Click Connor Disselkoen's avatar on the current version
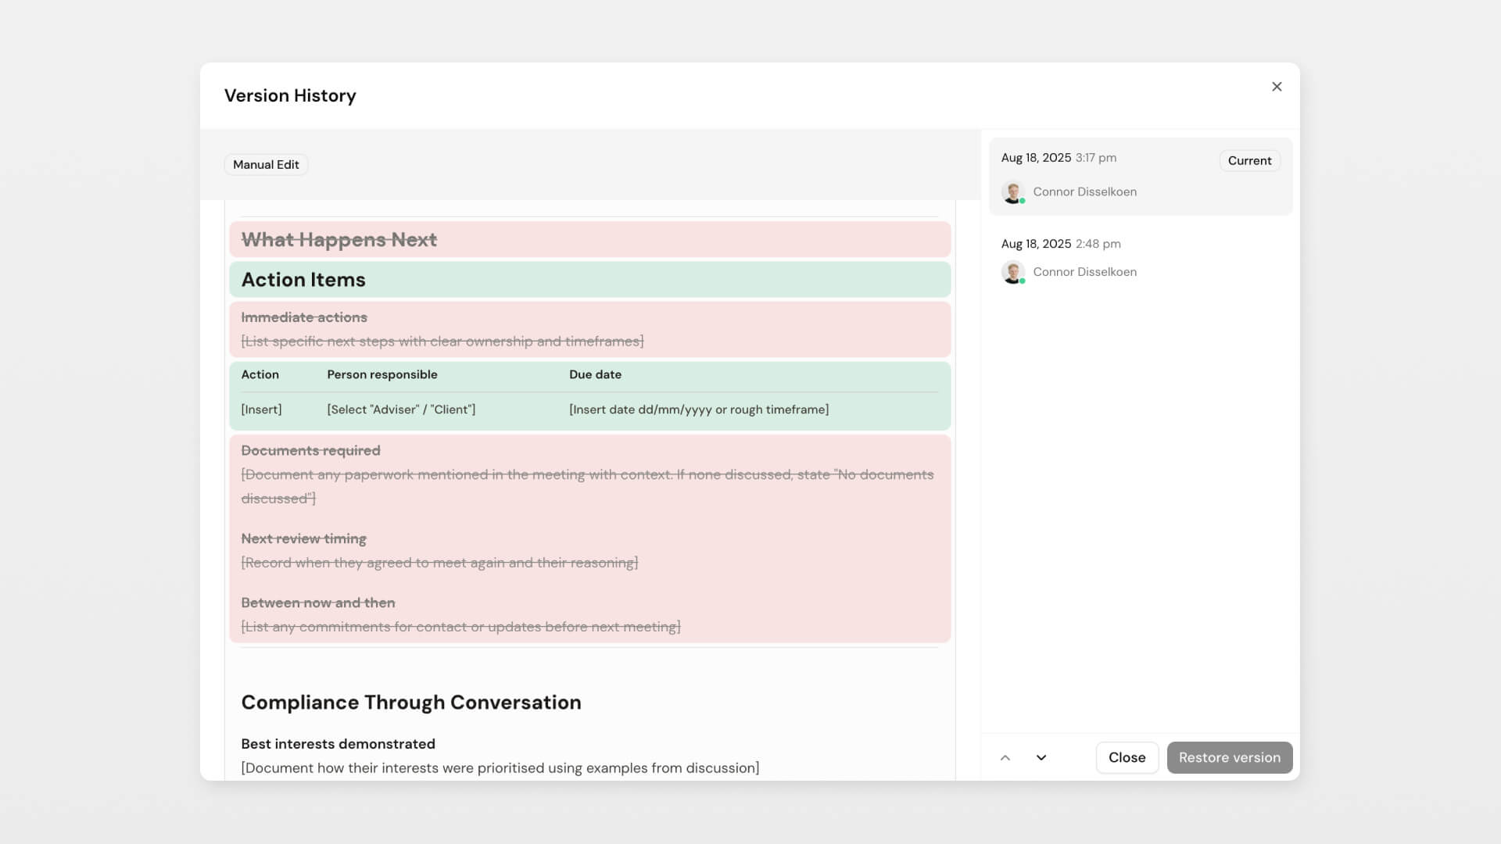Screen dimensions: 1501x844 point(1013,192)
